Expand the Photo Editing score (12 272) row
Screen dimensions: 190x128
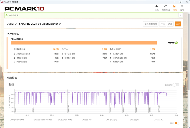coord(132,54)
